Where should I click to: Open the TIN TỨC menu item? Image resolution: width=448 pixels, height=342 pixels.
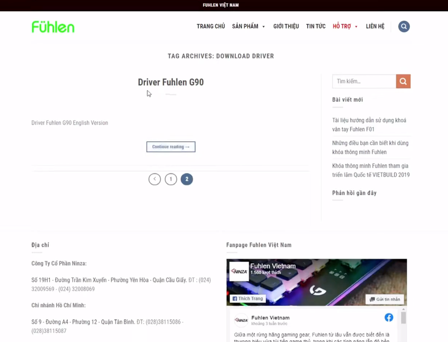coord(316,26)
